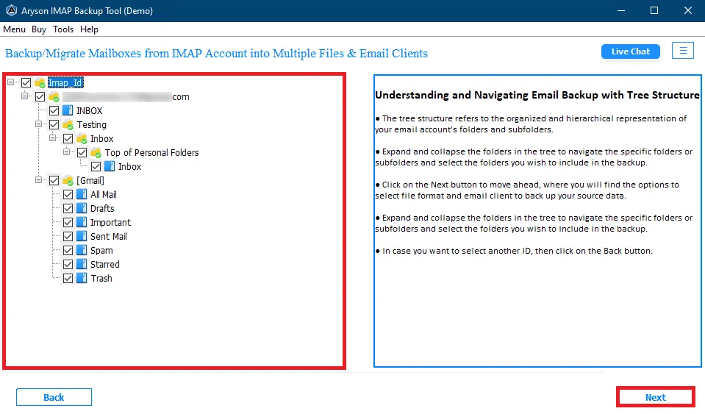The height and width of the screenshot is (414, 705).
Task: Click the Imap_Id root folder icon
Action: [x=40, y=82]
